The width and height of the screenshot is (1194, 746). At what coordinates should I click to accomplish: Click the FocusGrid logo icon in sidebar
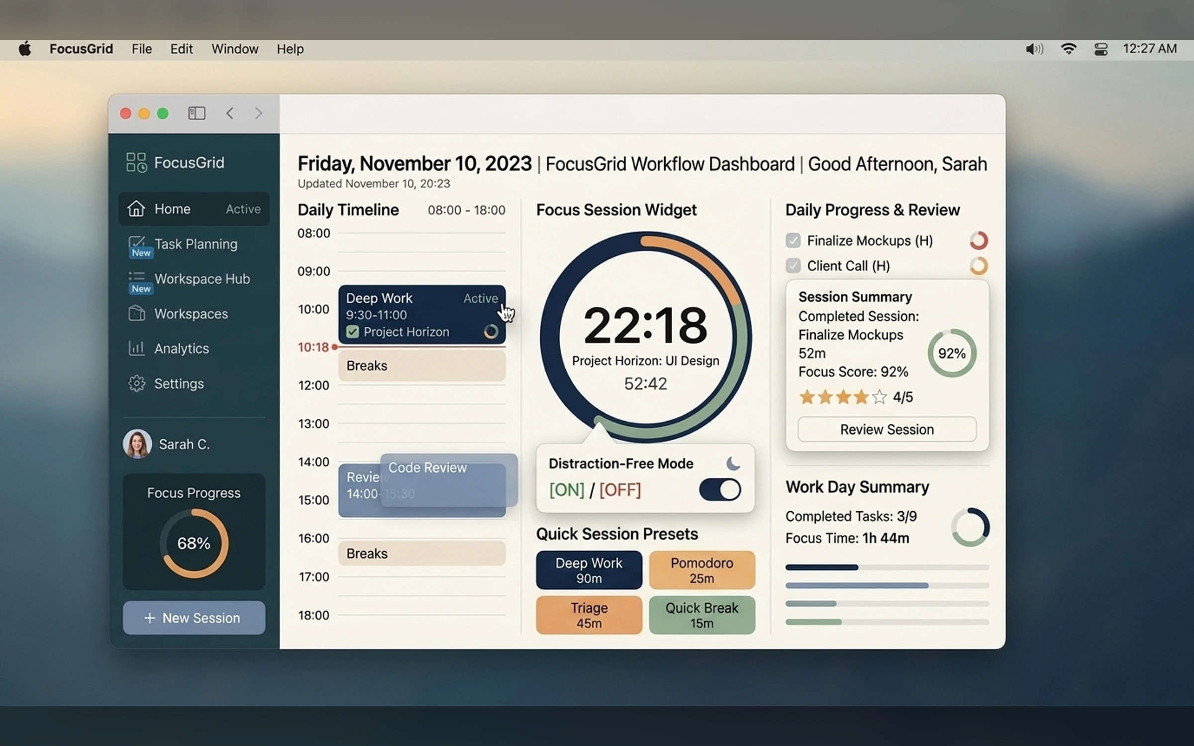click(136, 163)
